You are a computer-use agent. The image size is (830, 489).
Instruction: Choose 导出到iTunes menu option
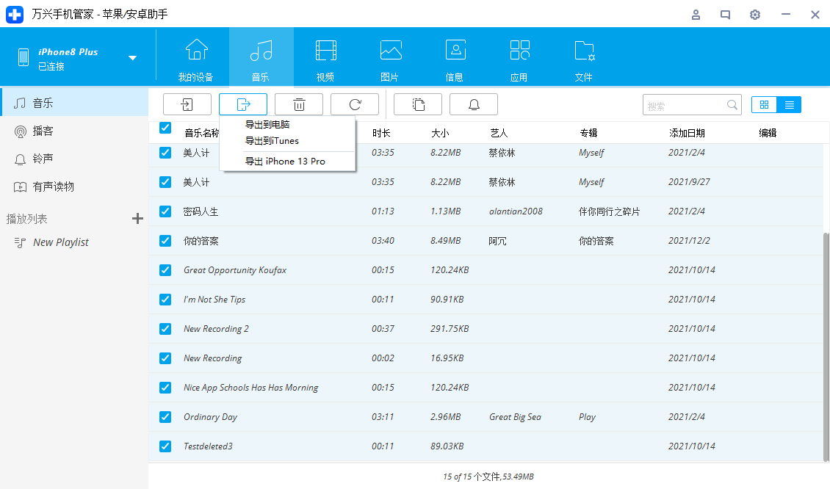pyautogui.click(x=272, y=140)
